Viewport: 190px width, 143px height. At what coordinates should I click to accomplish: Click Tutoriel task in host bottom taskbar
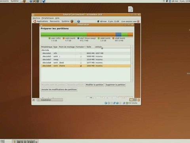[x=25, y=141]
